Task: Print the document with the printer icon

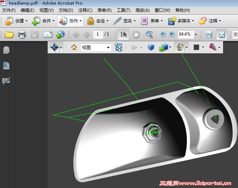Action: click(x=22, y=34)
